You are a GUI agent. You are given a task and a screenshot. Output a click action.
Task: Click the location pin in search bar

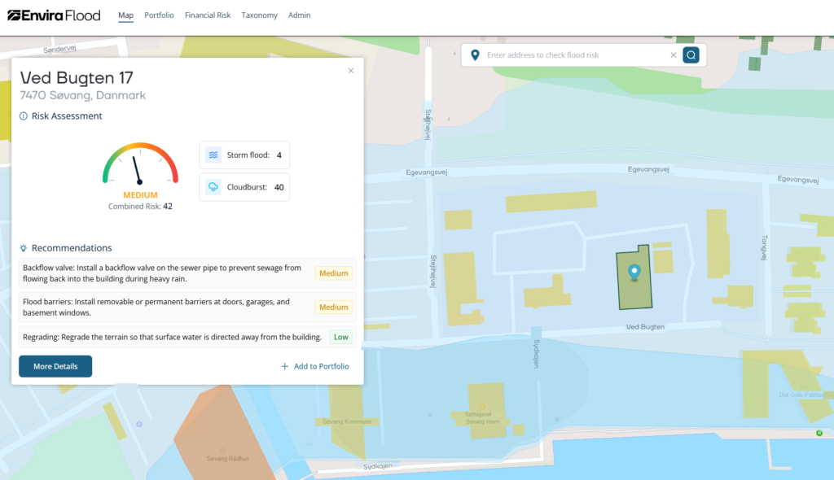475,55
